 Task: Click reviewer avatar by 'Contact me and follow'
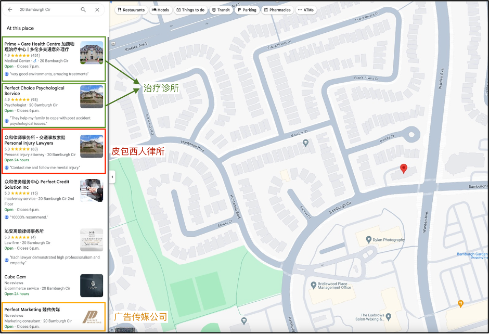7,168
